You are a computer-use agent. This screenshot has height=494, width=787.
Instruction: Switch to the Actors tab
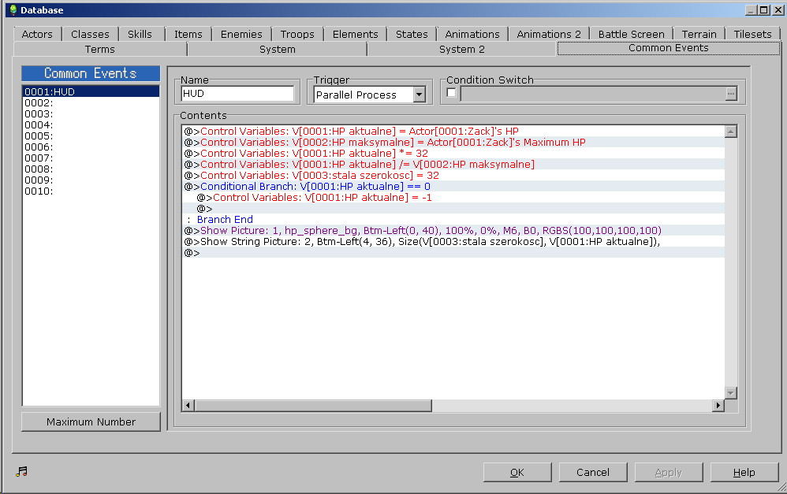point(37,34)
